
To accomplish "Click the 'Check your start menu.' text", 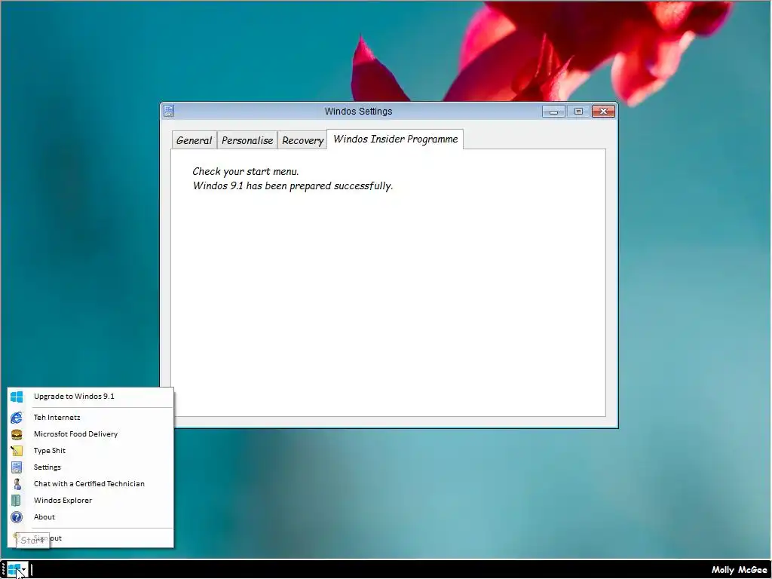I will [246, 171].
